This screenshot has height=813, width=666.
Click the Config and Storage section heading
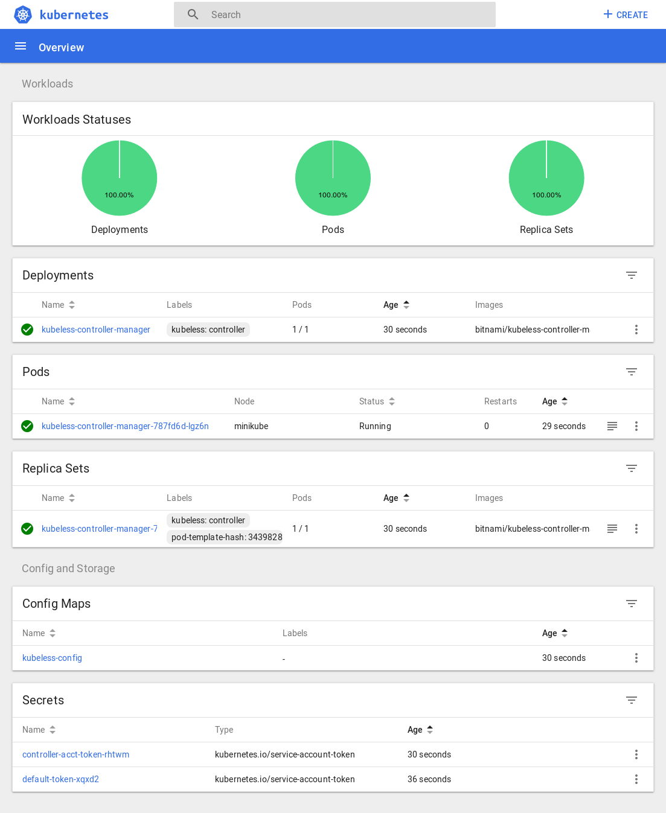pyautogui.click(x=68, y=569)
